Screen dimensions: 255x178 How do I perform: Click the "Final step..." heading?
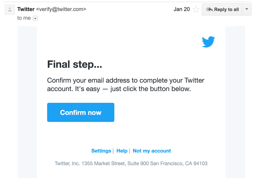75,64
